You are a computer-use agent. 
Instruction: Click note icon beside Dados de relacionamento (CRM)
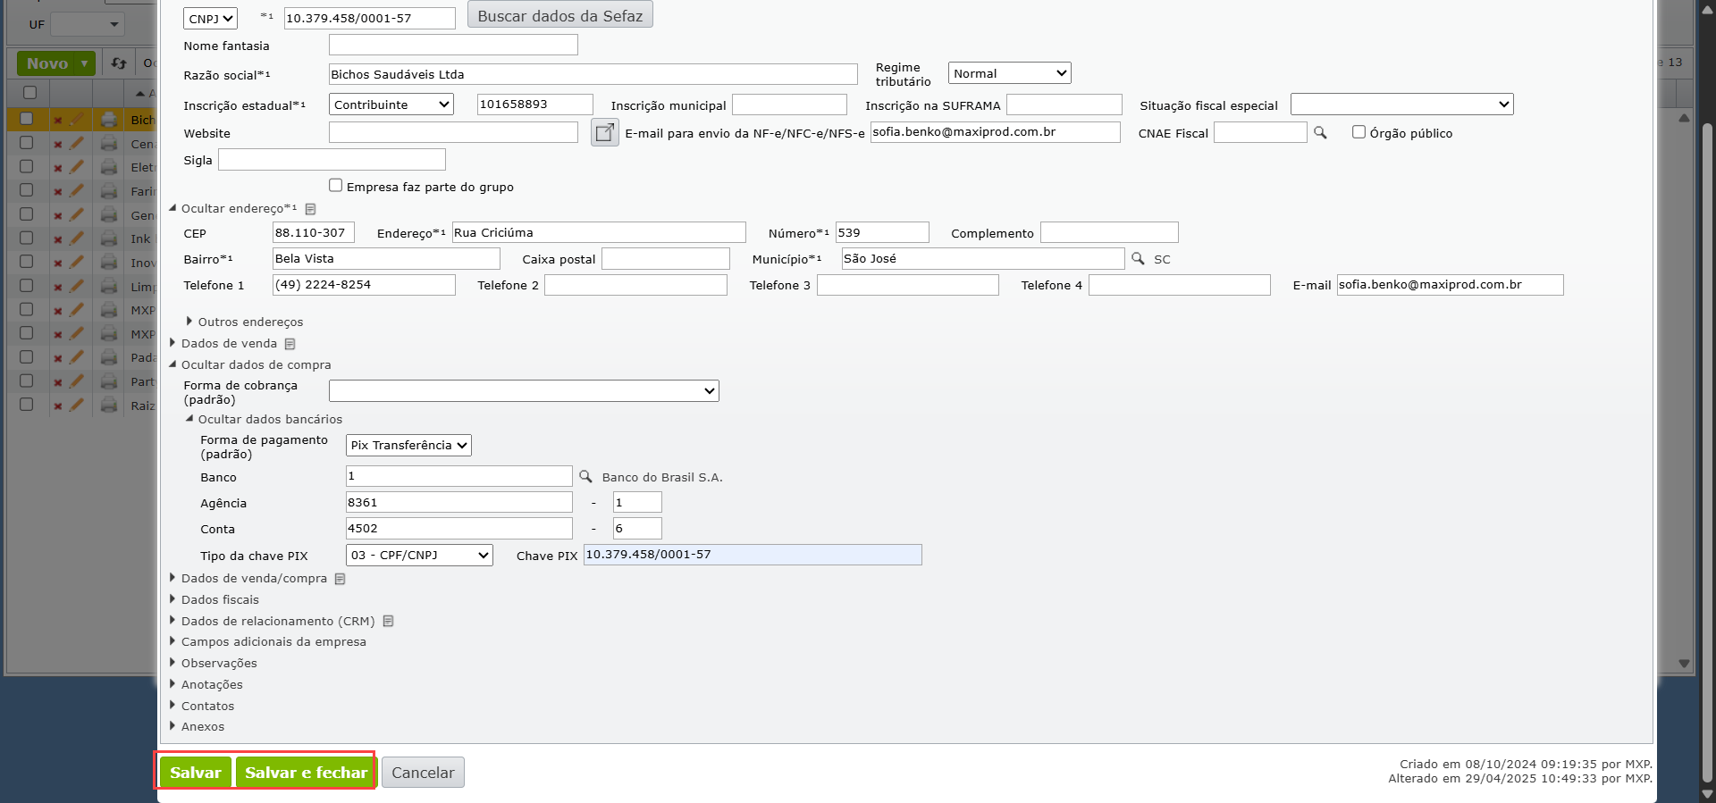click(388, 621)
